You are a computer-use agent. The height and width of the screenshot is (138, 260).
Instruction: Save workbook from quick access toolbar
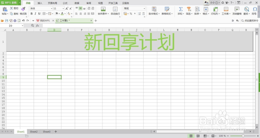(7, 21)
